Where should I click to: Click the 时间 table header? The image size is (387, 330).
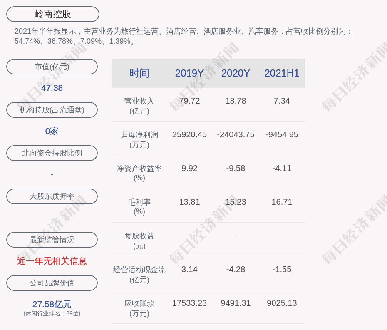pyautogui.click(x=139, y=73)
